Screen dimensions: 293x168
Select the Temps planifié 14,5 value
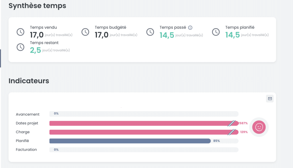pyautogui.click(x=232, y=35)
